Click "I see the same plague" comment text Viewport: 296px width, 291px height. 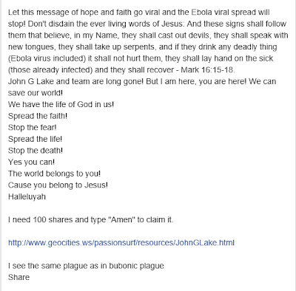point(86,266)
